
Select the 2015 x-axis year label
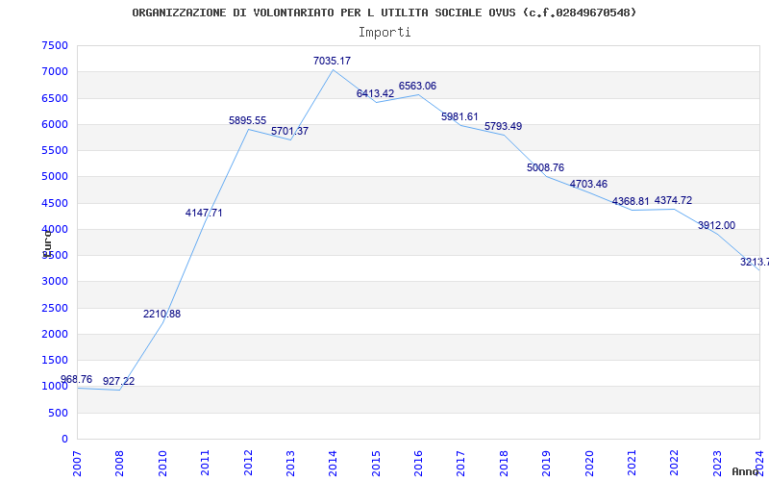pyautogui.click(x=376, y=463)
